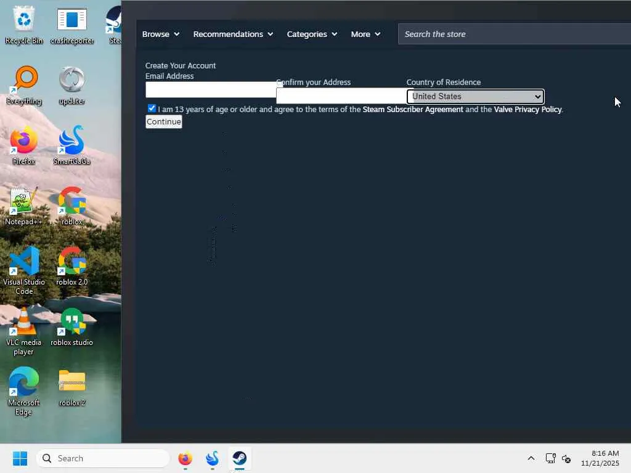
Task: Select the SmartGaGa desktop shortcut
Action: 71,145
